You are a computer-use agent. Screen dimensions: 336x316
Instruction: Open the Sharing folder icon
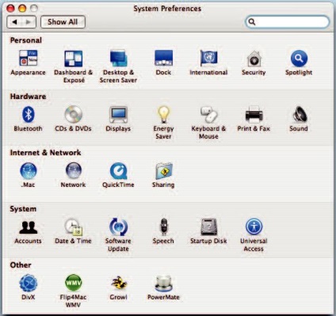tap(163, 171)
